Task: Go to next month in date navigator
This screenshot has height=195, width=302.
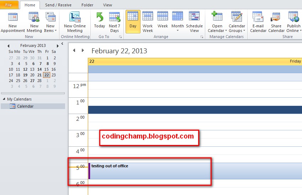Action: (x=58, y=46)
